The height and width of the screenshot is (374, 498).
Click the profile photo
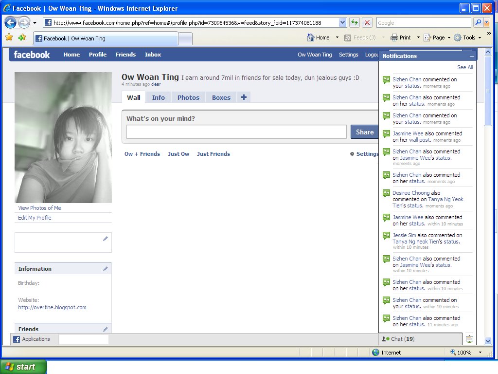[x=63, y=137]
